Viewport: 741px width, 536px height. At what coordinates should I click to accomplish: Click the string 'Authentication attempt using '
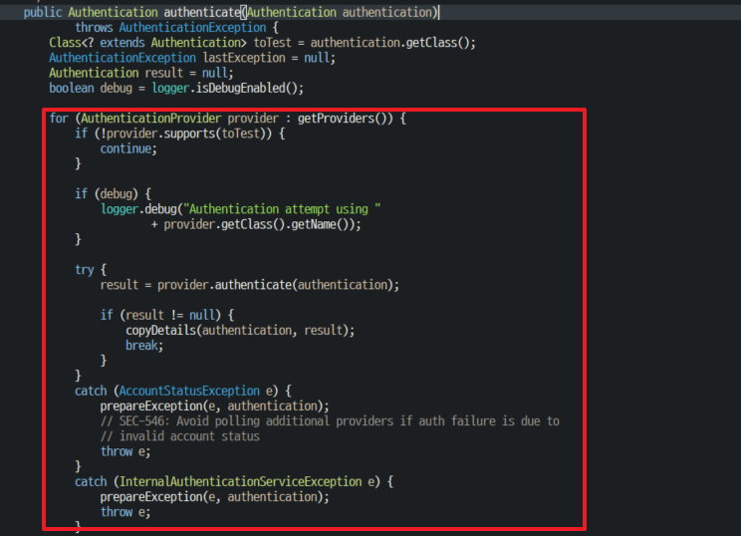282,209
